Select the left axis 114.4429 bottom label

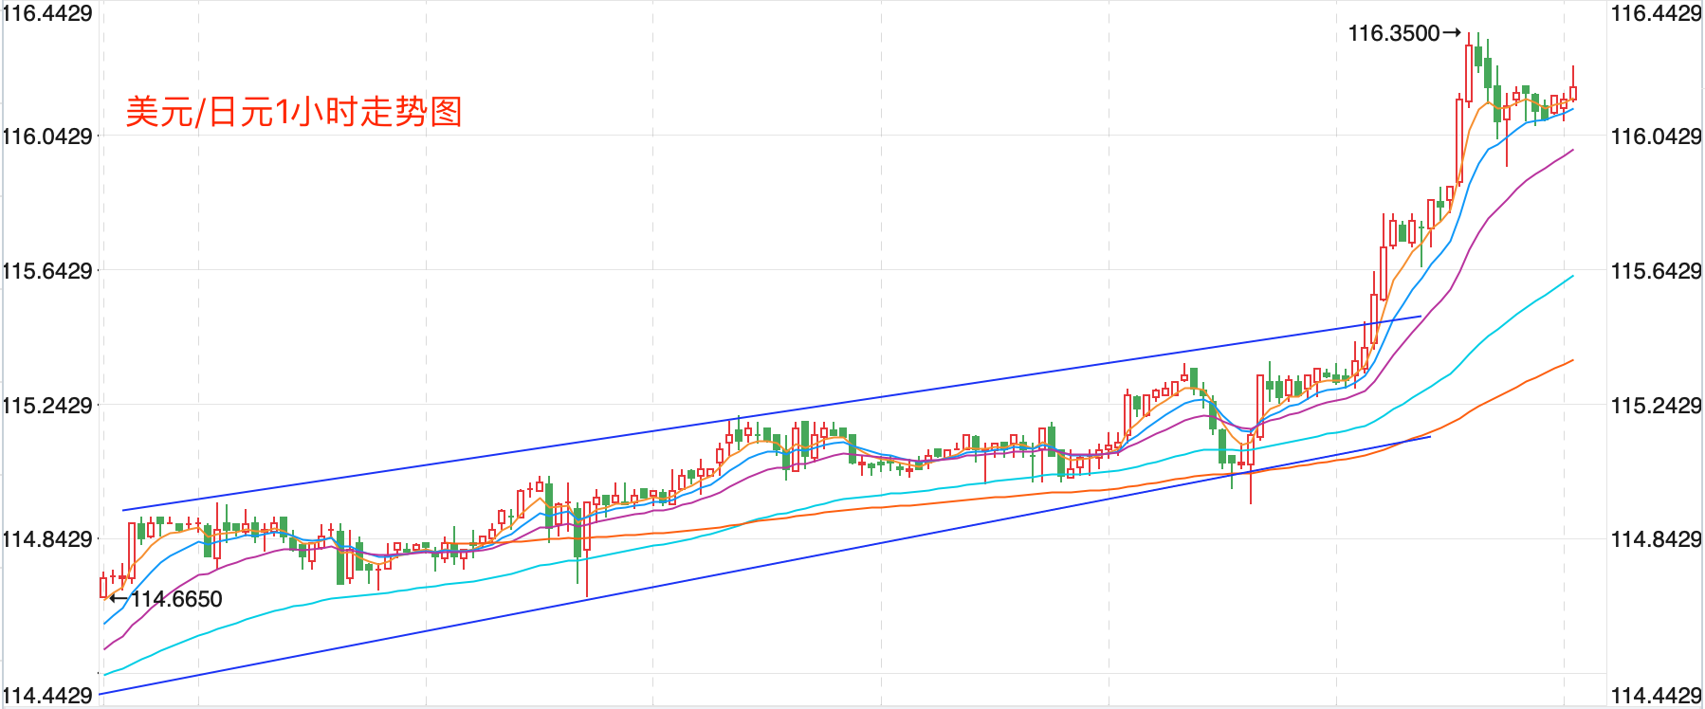(47, 696)
